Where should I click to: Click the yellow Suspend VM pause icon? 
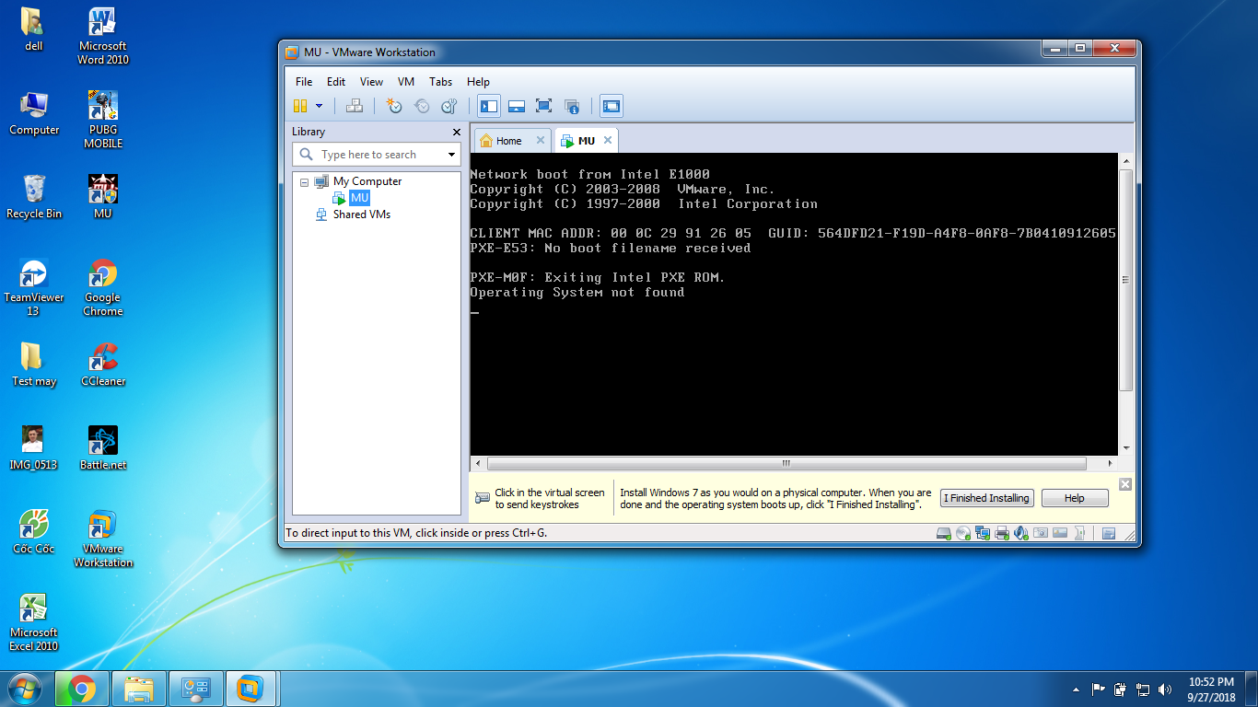click(300, 106)
